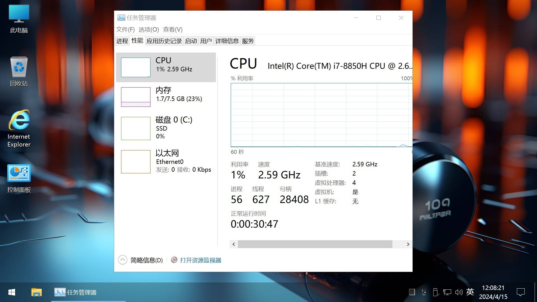This screenshot has height=302, width=537.
Task: Click the USB device tray icon
Action: click(x=435, y=292)
